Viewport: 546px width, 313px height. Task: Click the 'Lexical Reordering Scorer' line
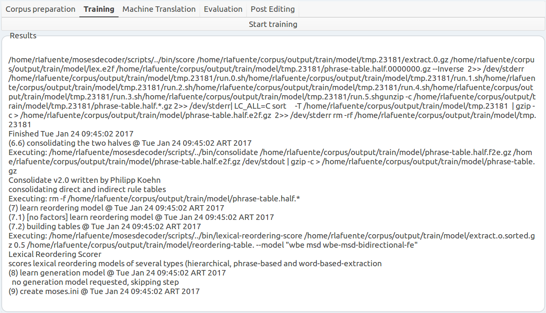[55, 254]
